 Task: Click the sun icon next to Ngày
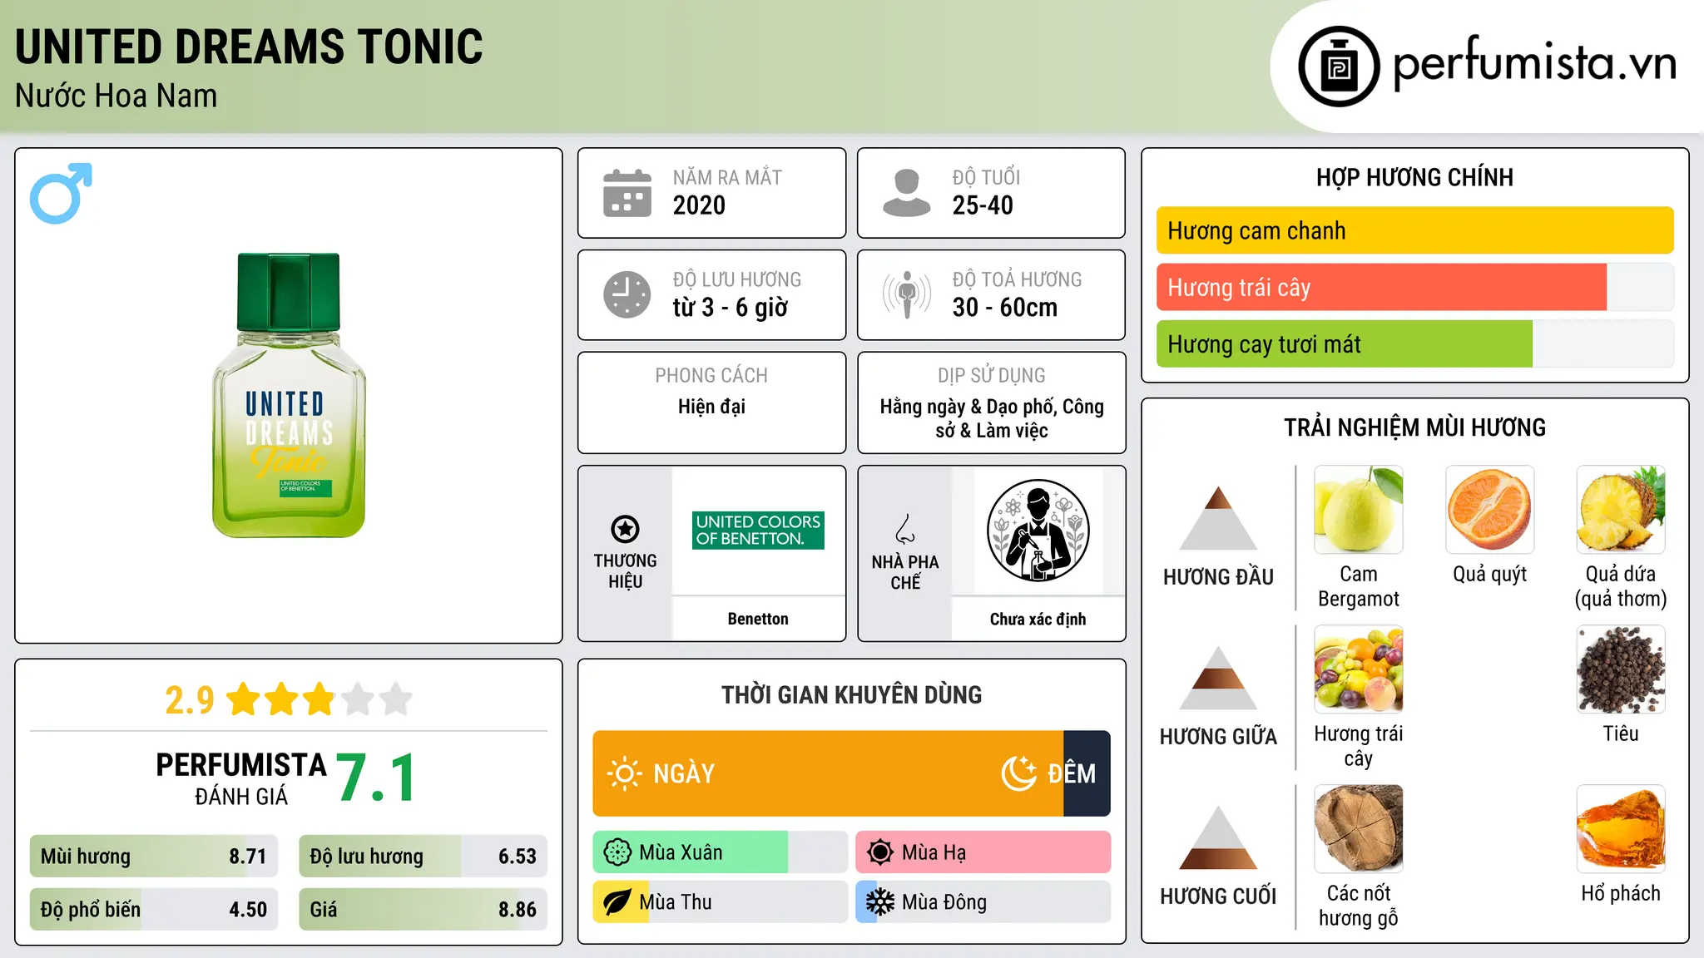tap(624, 773)
